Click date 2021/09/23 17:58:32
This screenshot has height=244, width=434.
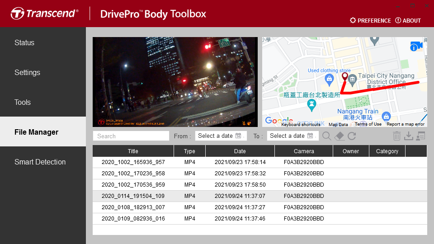tap(240, 174)
